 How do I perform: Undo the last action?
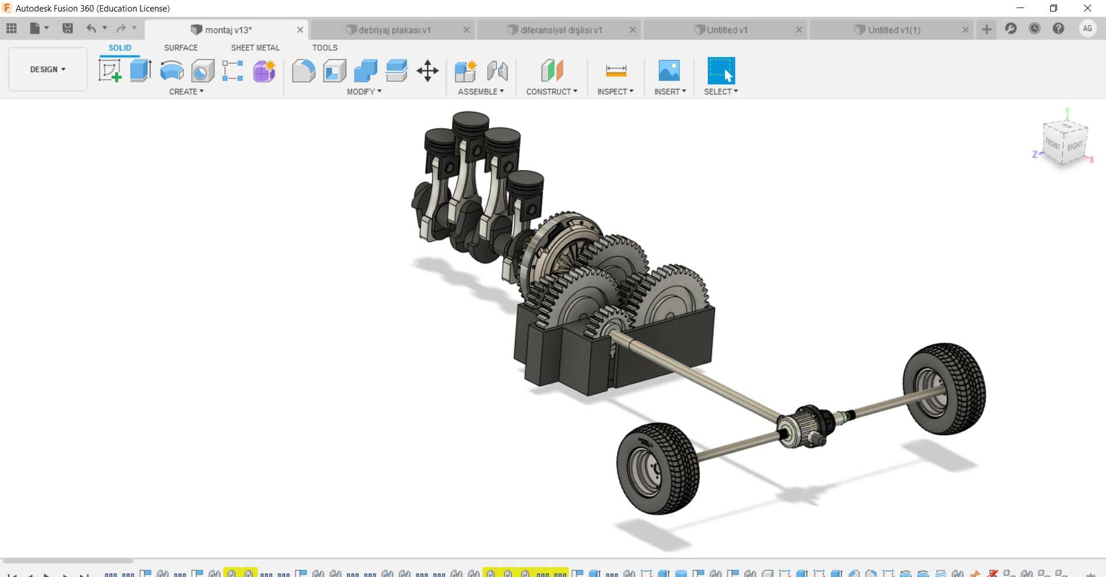pos(91,28)
